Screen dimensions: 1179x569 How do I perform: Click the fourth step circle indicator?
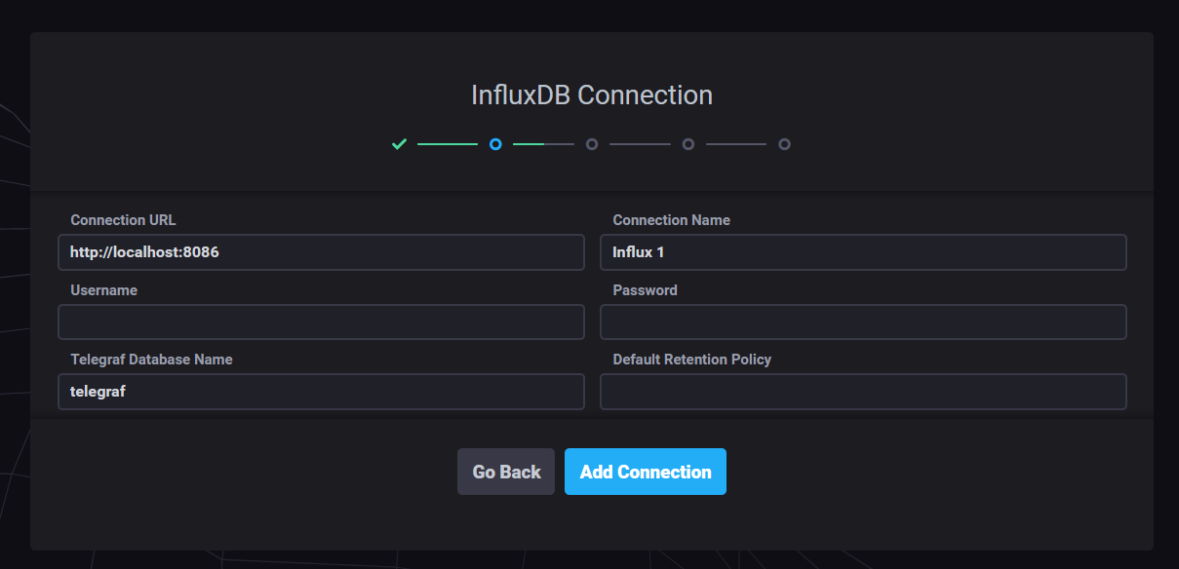click(x=688, y=144)
